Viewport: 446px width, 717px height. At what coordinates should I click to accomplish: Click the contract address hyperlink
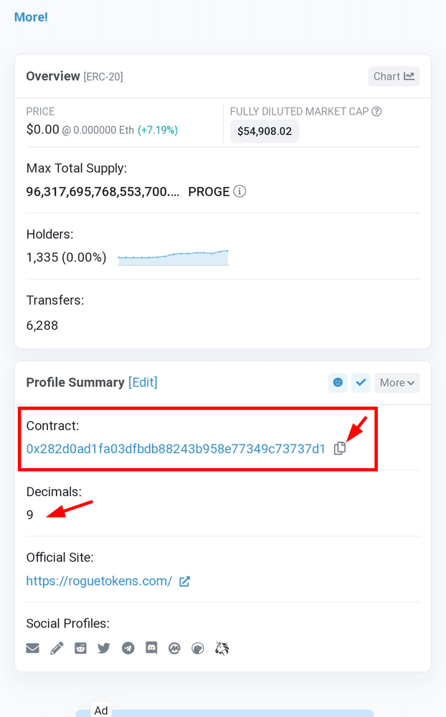point(176,449)
